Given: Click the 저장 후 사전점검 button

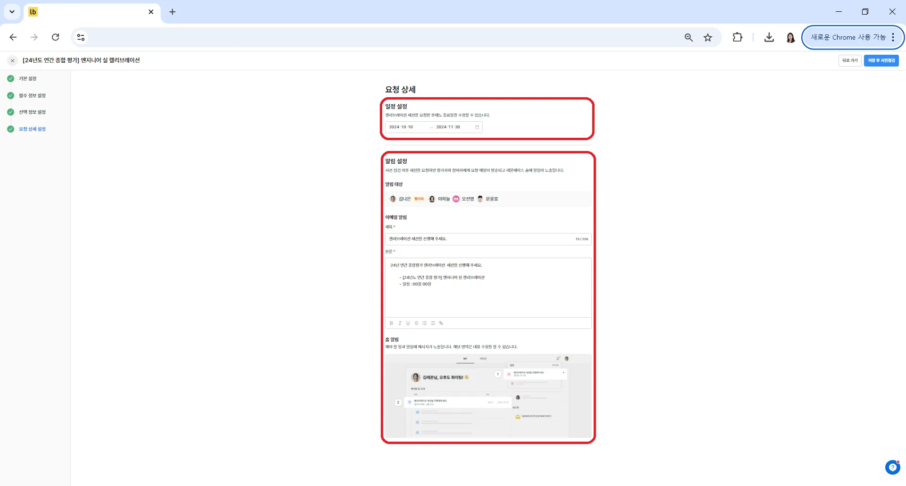Looking at the screenshot, I should pyautogui.click(x=881, y=60).
